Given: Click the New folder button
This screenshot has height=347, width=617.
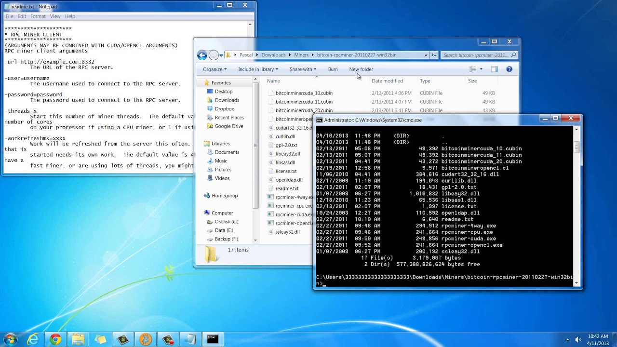Looking at the screenshot, I should pos(361,69).
